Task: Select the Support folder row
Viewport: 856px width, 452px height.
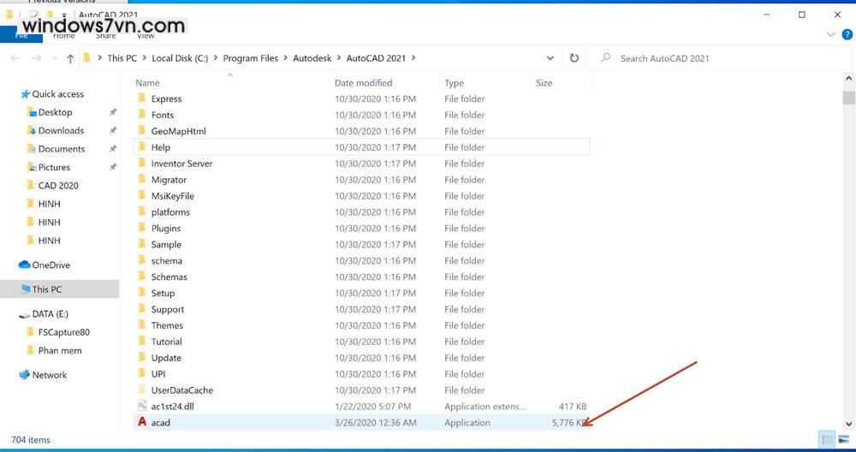Action: coord(361,309)
